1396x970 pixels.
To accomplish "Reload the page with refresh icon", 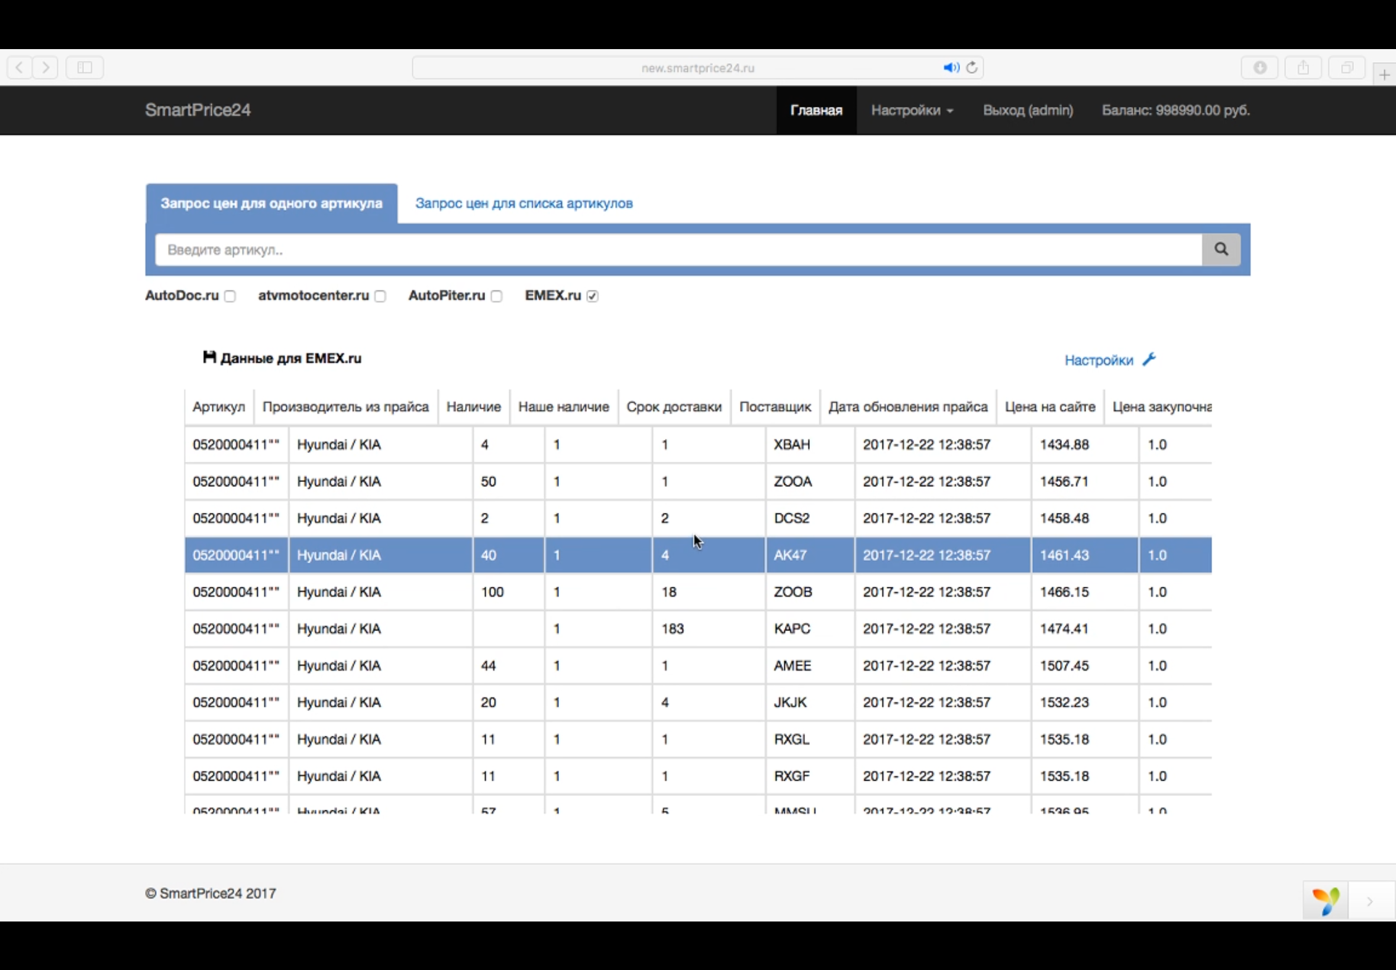I will tap(972, 67).
